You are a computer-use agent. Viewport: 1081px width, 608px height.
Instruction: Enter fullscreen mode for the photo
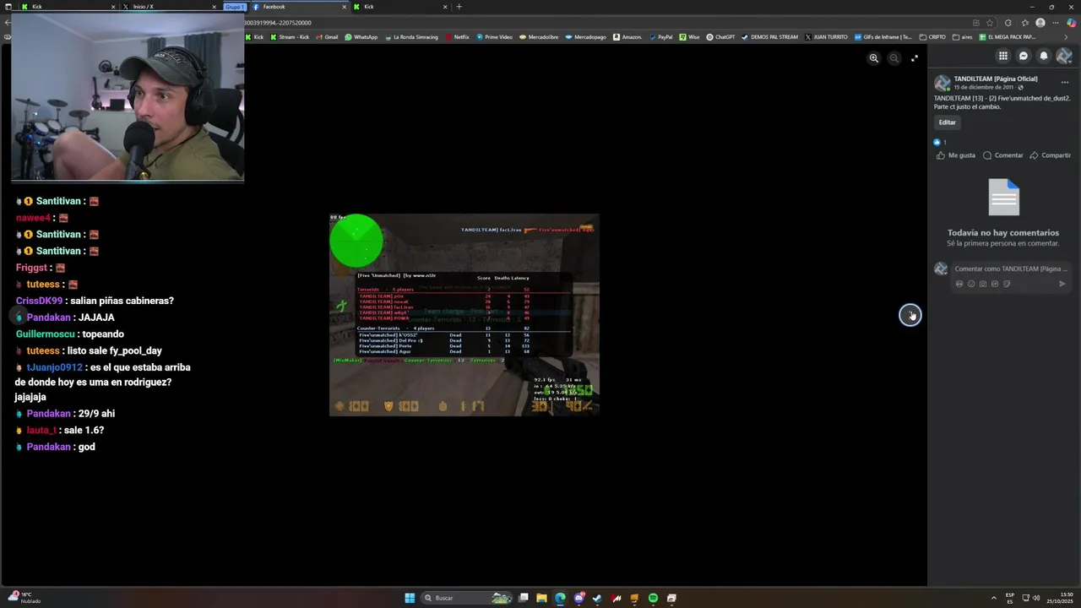(x=915, y=58)
